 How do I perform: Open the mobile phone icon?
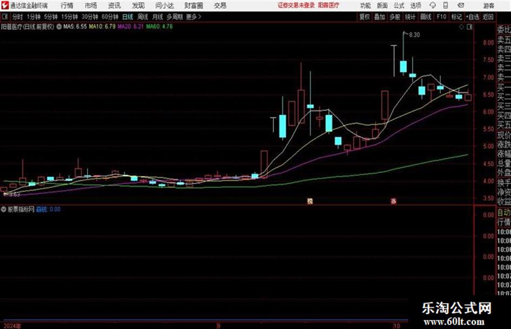tap(446, 5)
